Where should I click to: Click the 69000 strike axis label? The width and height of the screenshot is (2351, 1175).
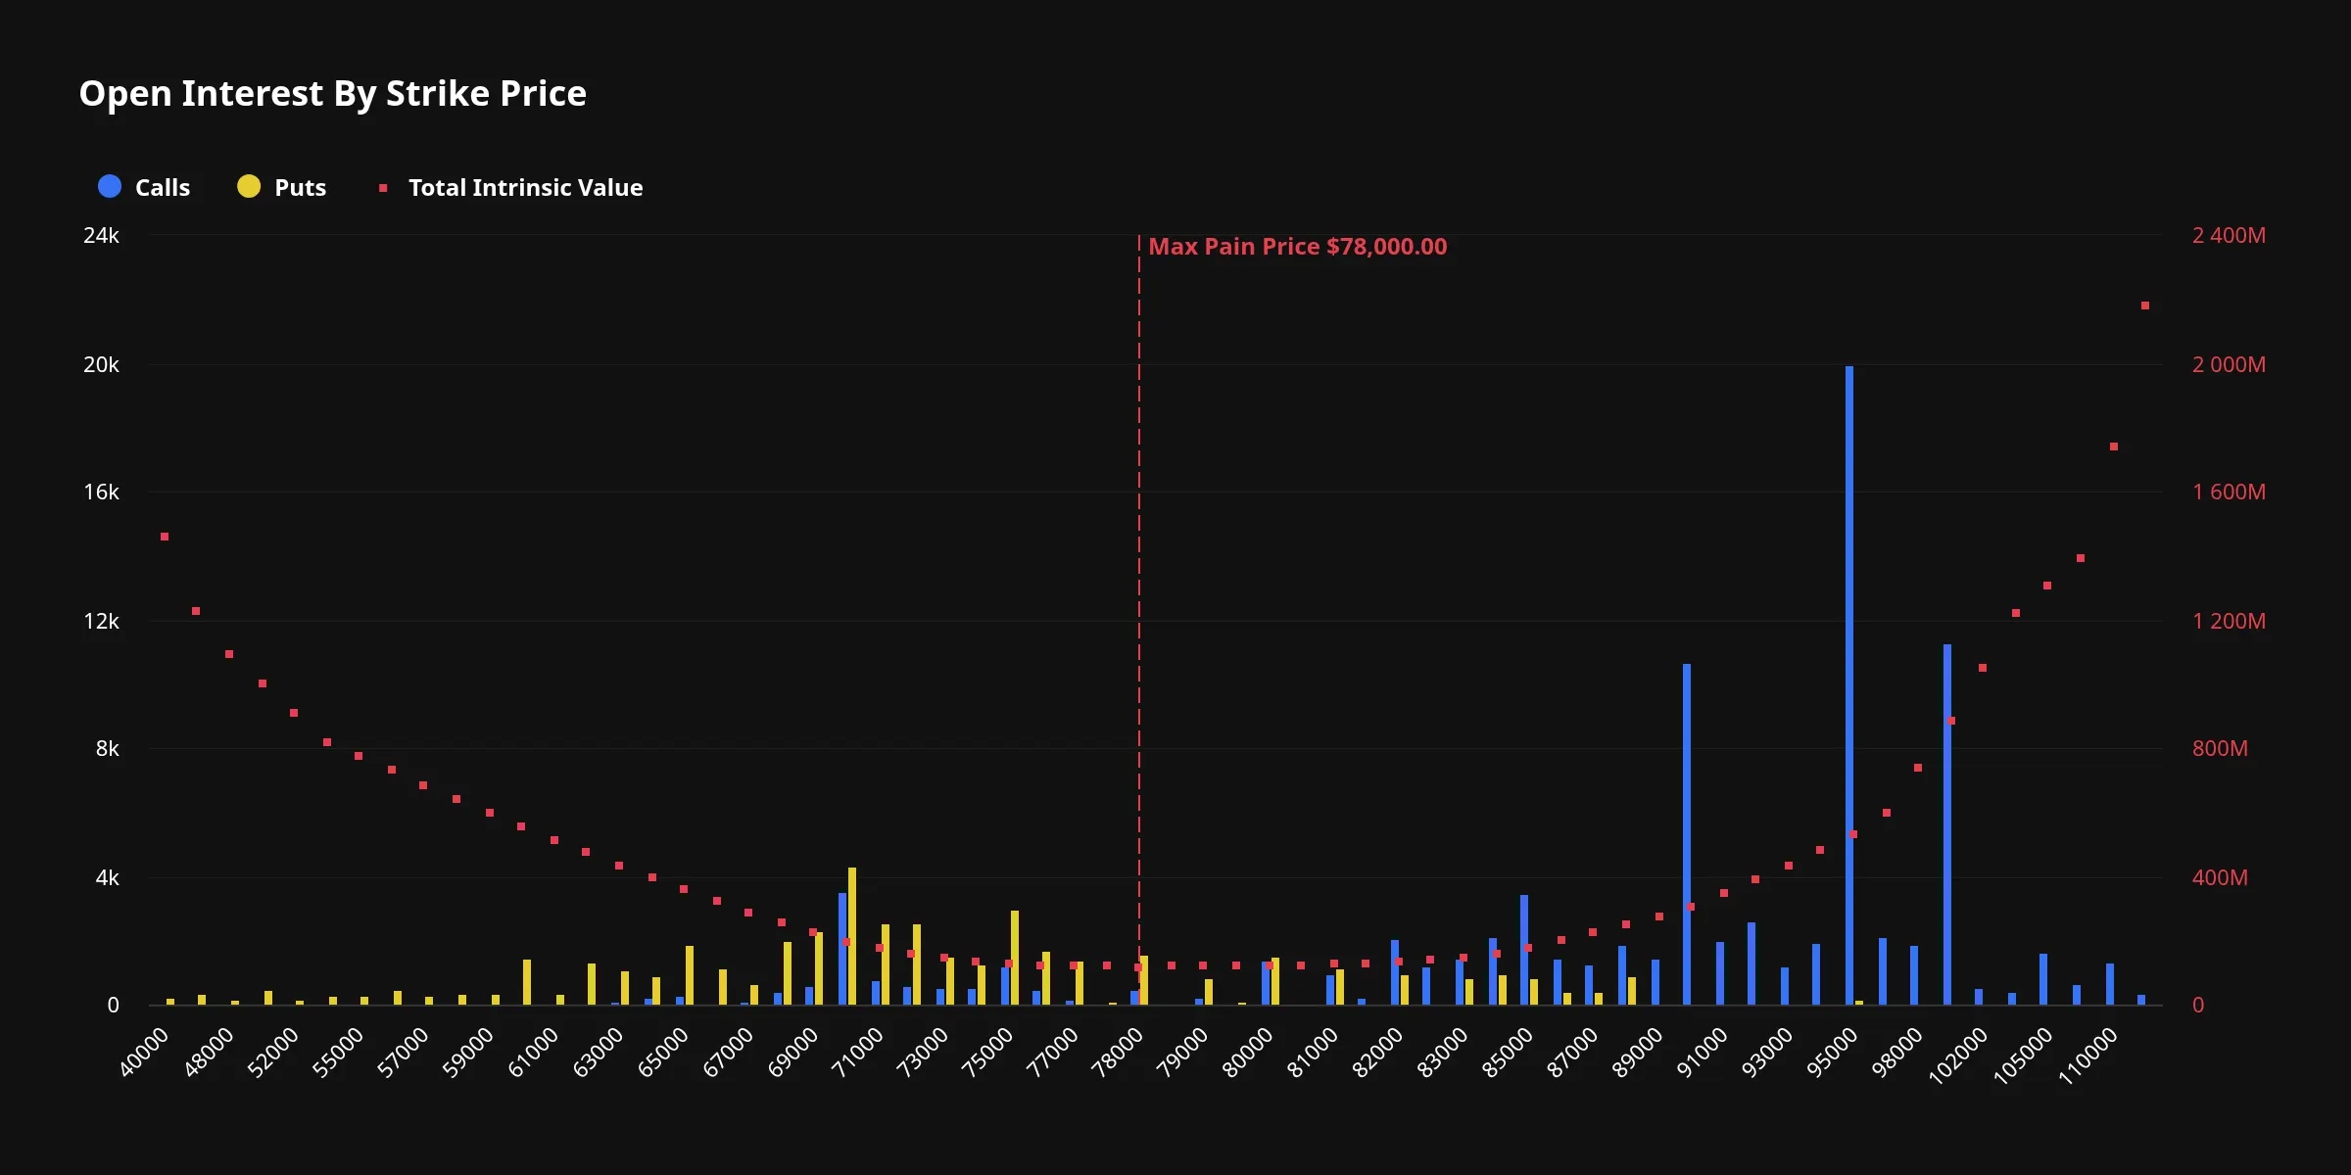792,1053
